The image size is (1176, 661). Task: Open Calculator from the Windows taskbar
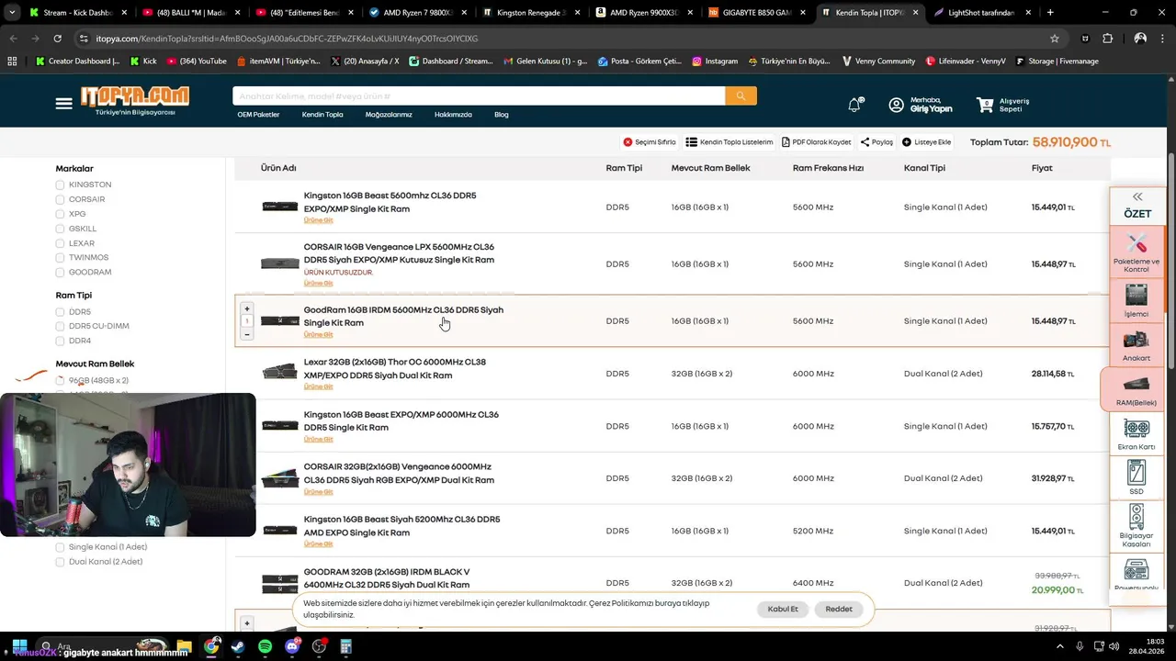point(346,646)
